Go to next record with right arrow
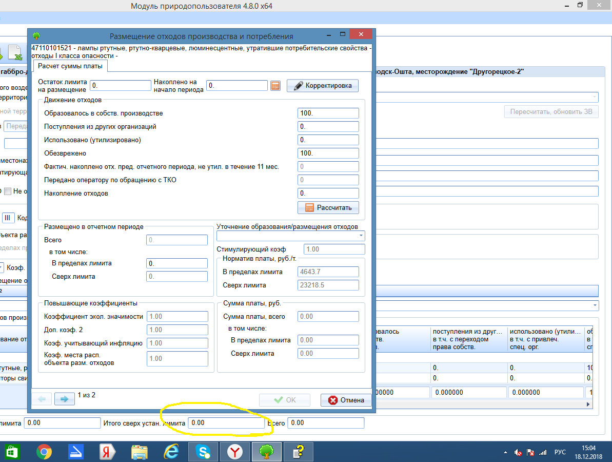This screenshot has height=462, width=612. tap(65, 399)
